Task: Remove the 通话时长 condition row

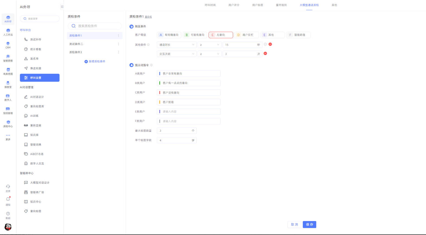Action: click(270, 44)
